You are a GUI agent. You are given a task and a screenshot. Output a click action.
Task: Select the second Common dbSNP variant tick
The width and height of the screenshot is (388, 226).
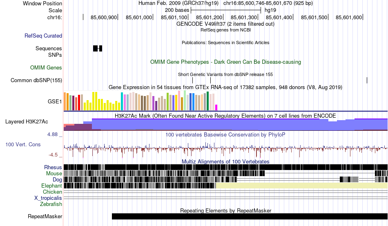click(x=211, y=80)
